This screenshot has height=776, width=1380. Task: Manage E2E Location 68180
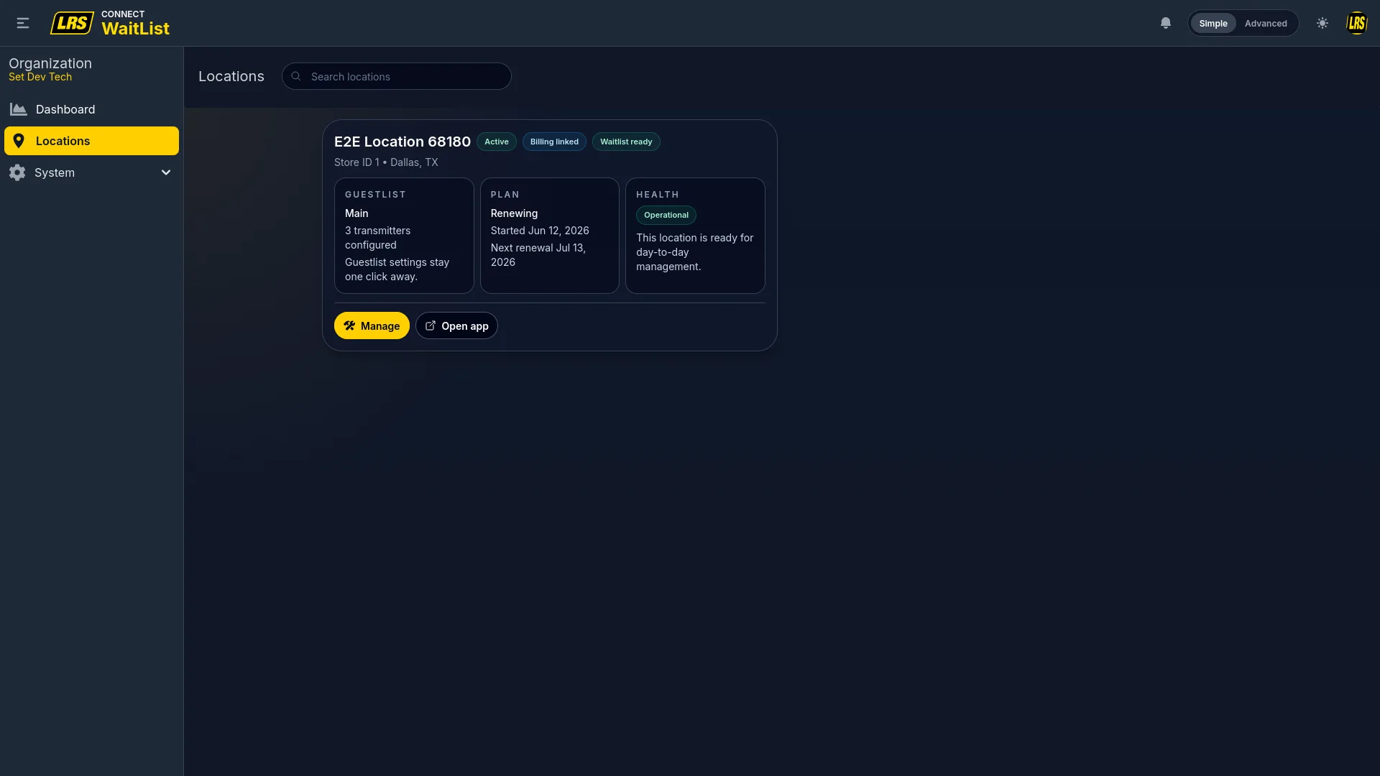[x=372, y=325]
